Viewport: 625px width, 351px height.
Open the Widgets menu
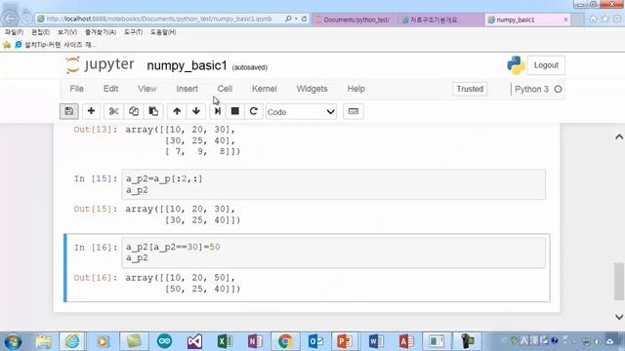[312, 89]
